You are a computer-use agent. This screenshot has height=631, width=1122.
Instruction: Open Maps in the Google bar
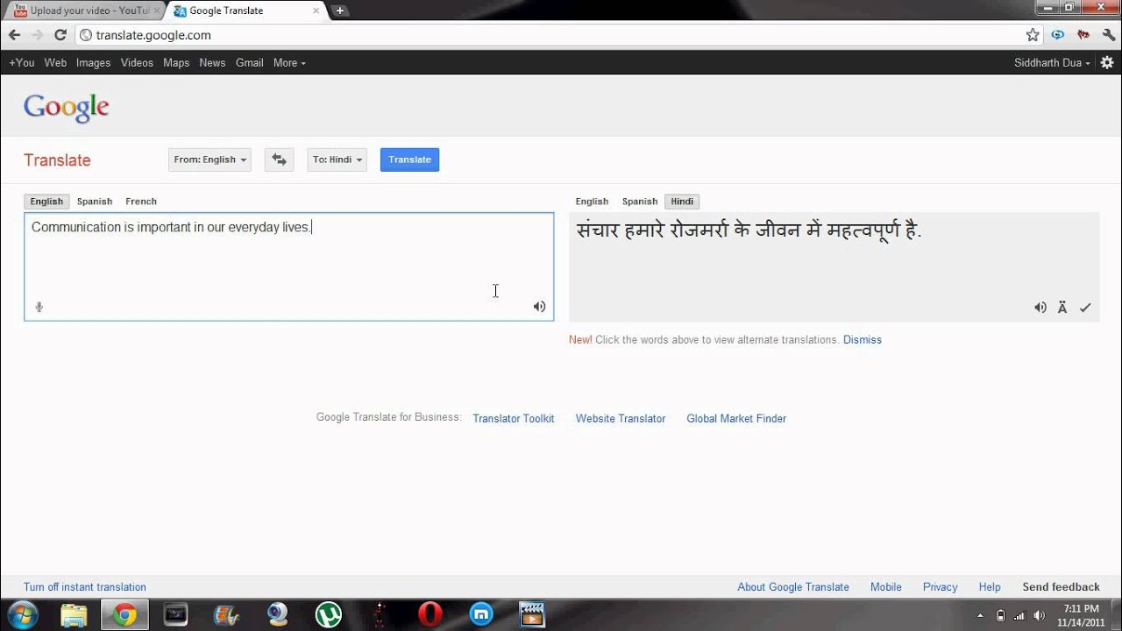pyautogui.click(x=176, y=63)
